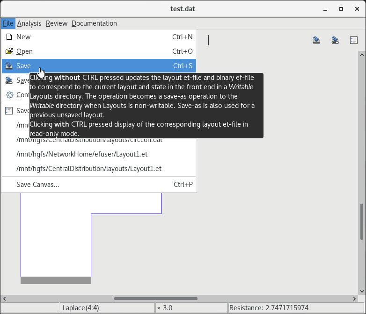Open the Review menu
The height and width of the screenshot is (314, 366).
pos(56,23)
